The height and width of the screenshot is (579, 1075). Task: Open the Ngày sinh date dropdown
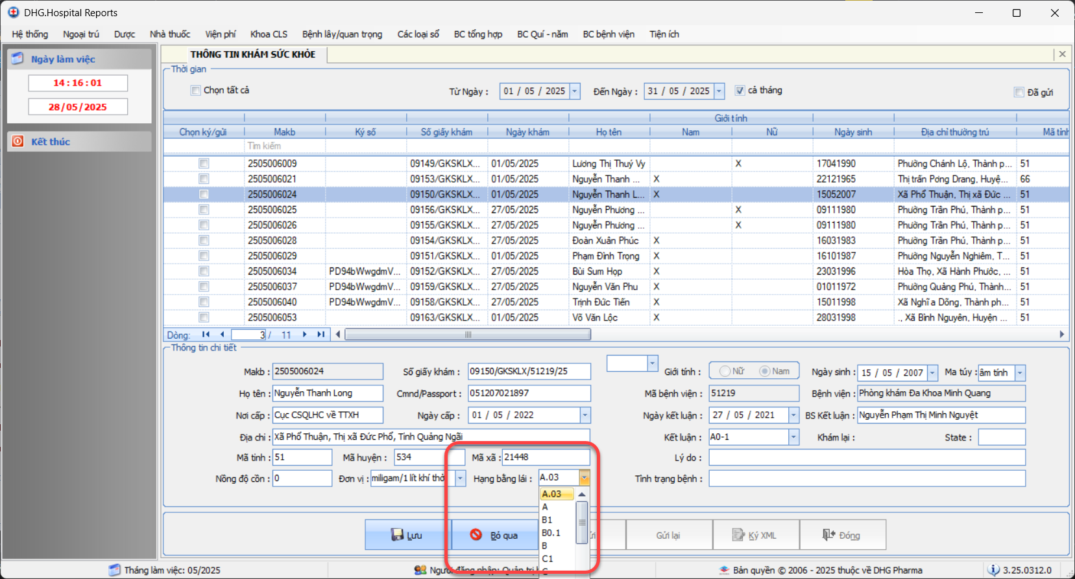(x=932, y=372)
